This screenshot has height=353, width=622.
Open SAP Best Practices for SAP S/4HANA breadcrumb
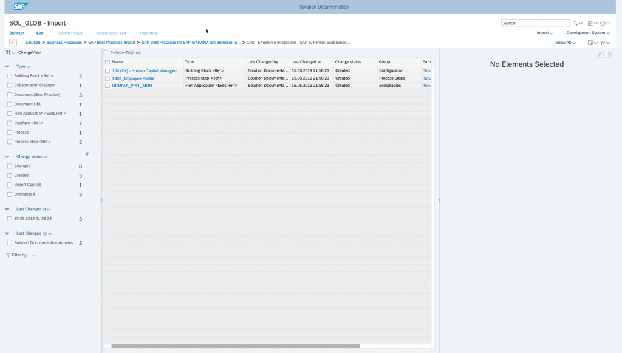click(x=191, y=43)
